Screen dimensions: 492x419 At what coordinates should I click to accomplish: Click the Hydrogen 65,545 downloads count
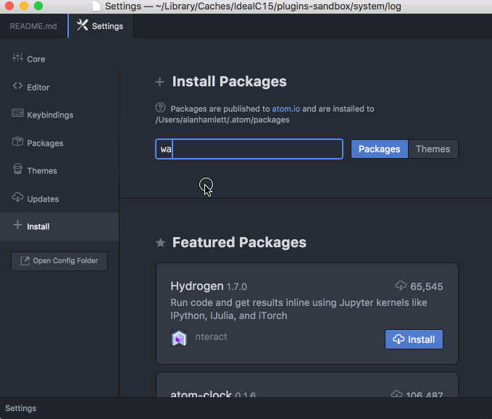pos(426,286)
